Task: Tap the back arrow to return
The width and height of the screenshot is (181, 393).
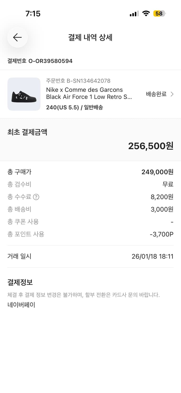Action: (17, 37)
